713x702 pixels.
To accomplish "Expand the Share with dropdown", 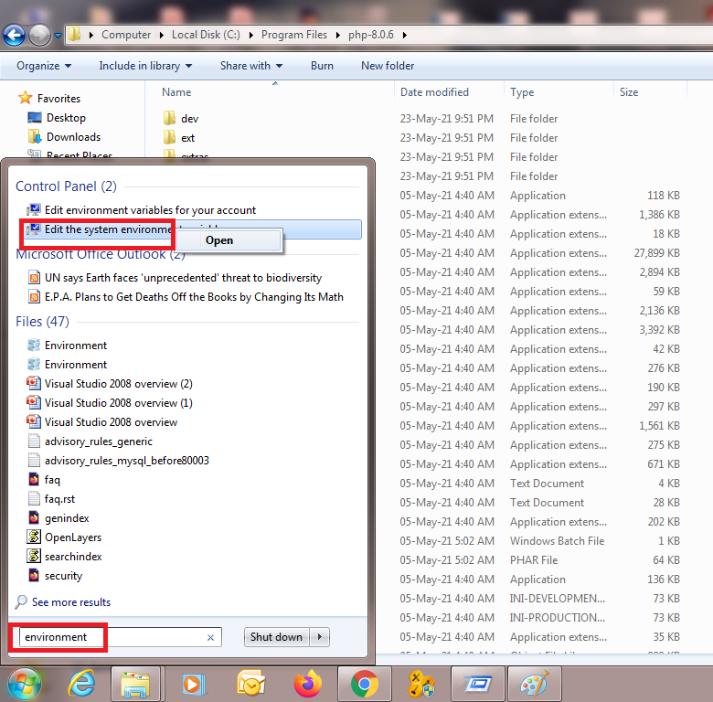I will click(251, 66).
